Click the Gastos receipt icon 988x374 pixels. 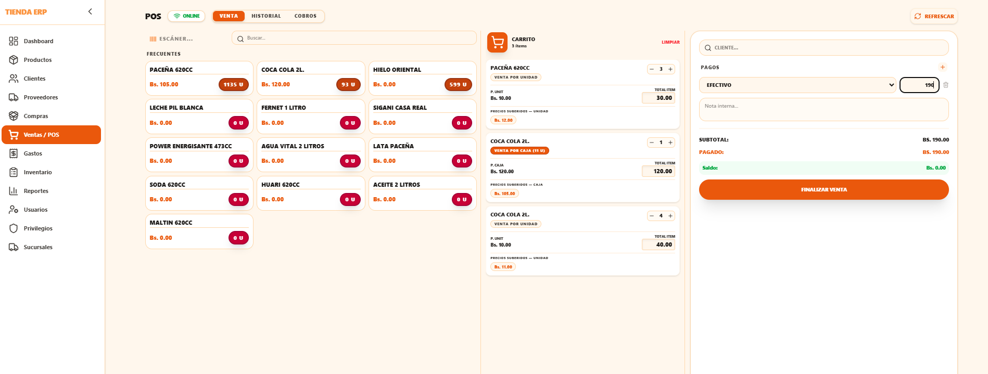coord(14,153)
